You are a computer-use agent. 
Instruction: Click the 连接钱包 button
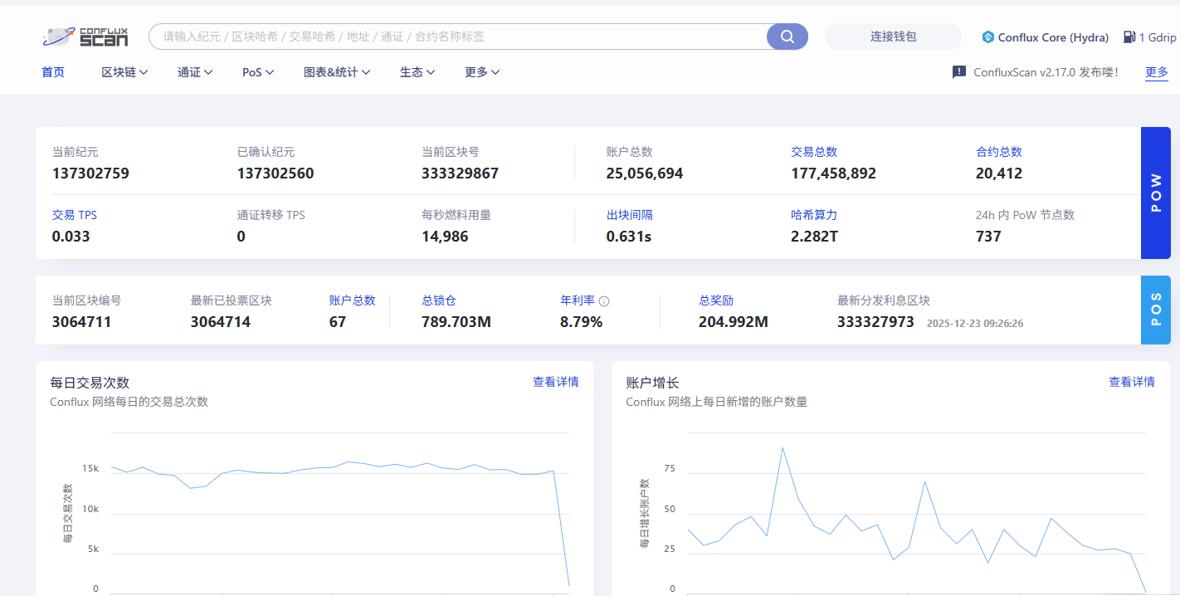click(893, 37)
